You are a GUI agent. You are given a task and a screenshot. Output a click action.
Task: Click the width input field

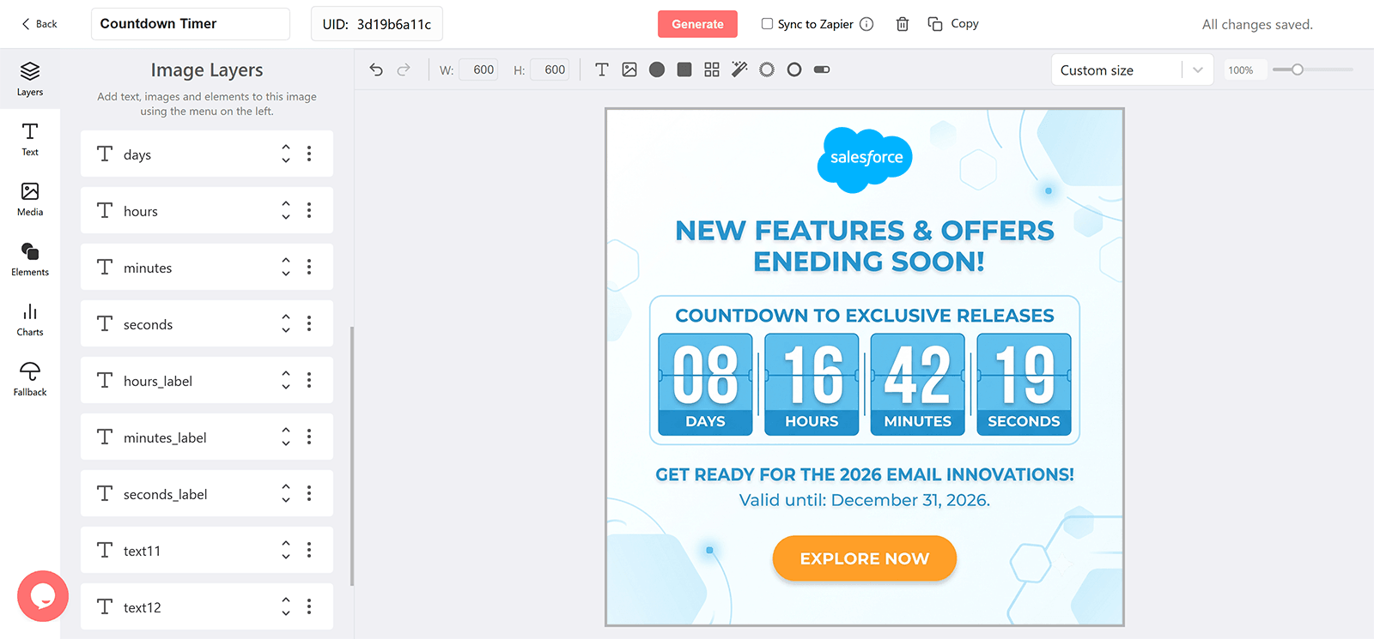tap(478, 69)
